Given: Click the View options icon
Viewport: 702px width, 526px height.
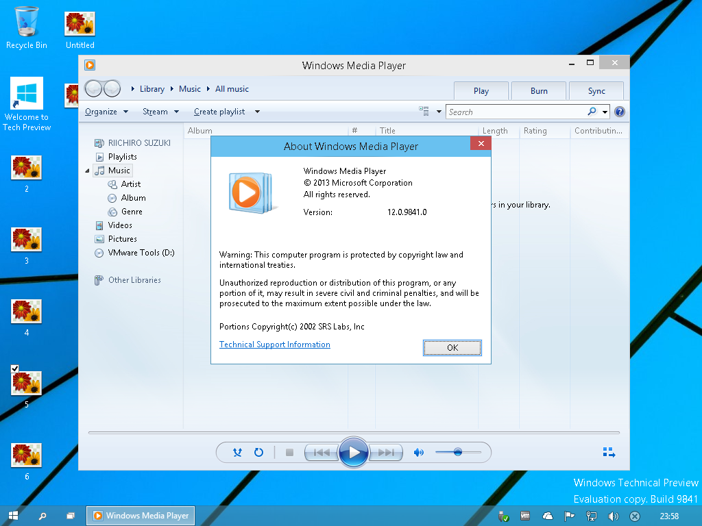Looking at the screenshot, I should 424,112.
